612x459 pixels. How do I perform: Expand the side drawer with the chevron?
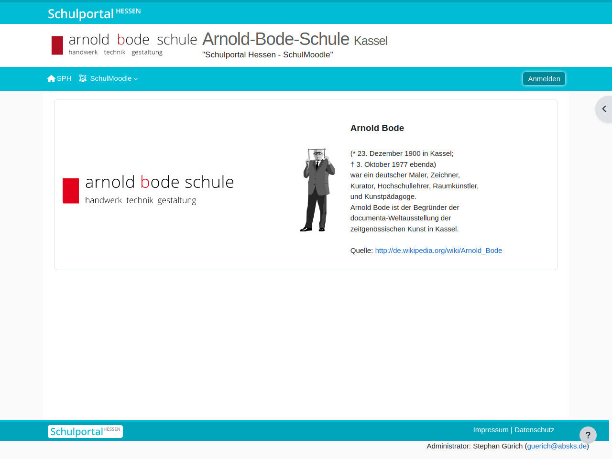[604, 109]
